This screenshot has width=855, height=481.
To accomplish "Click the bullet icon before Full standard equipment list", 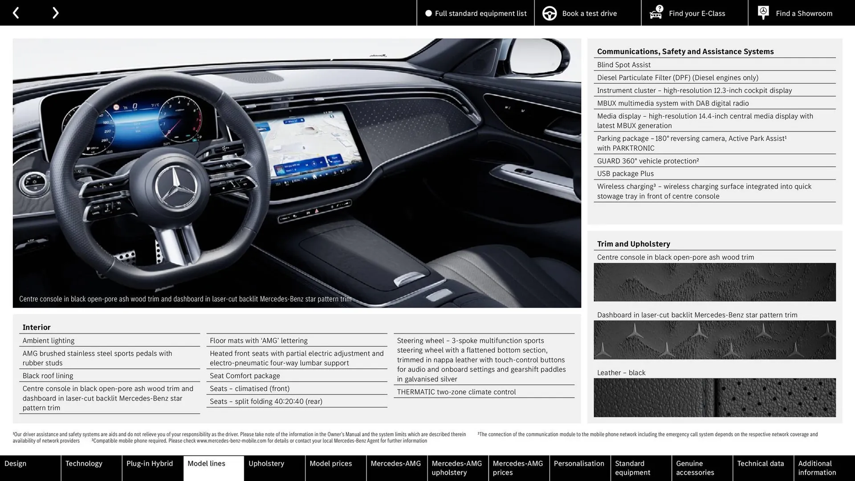I will tap(428, 13).
